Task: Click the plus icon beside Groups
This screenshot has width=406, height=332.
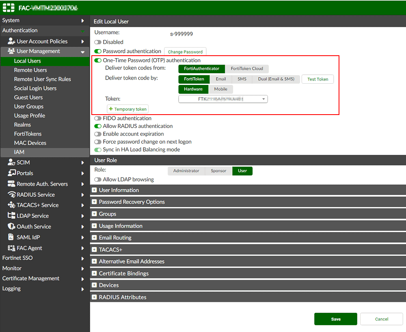Action: coord(94,214)
